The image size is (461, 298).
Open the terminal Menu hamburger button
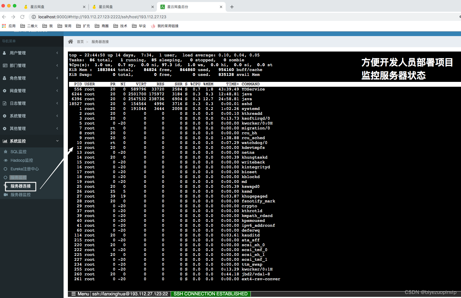point(80,294)
